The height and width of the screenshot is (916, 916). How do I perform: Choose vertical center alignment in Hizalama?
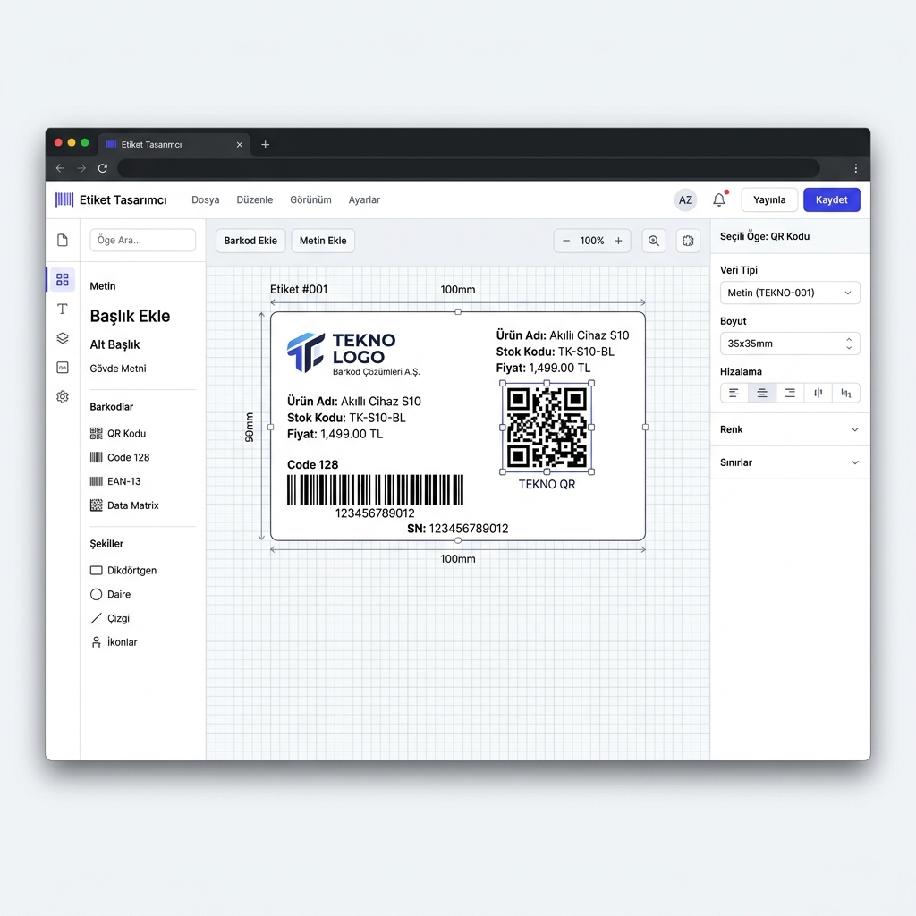tap(818, 394)
